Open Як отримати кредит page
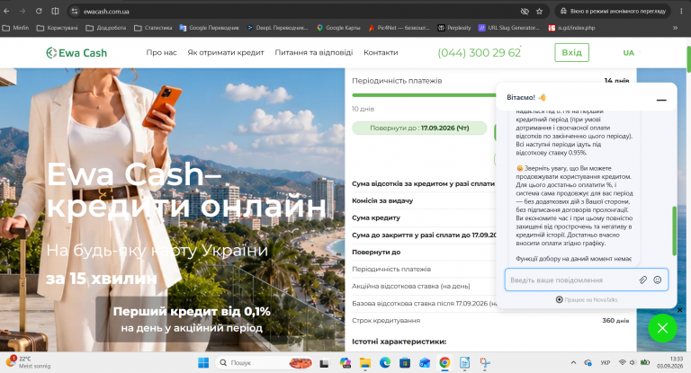The image size is (691, 373). click(x=226, y=52)
